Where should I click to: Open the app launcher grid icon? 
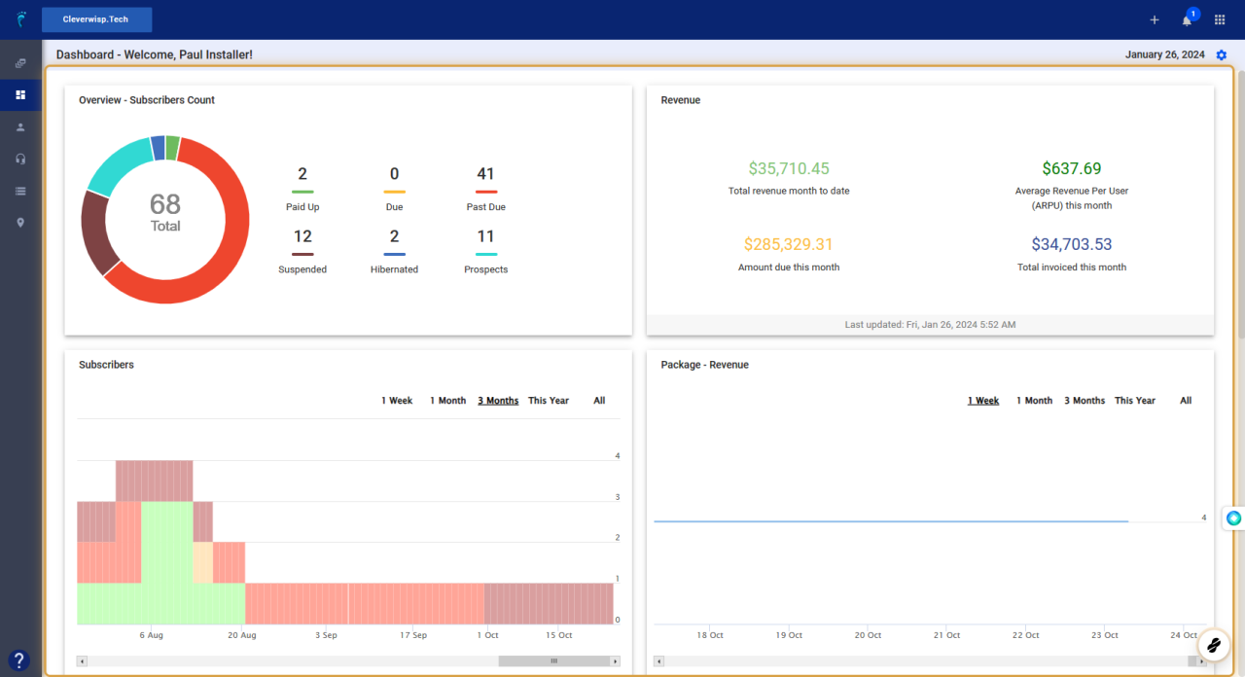pos(1220,19)
